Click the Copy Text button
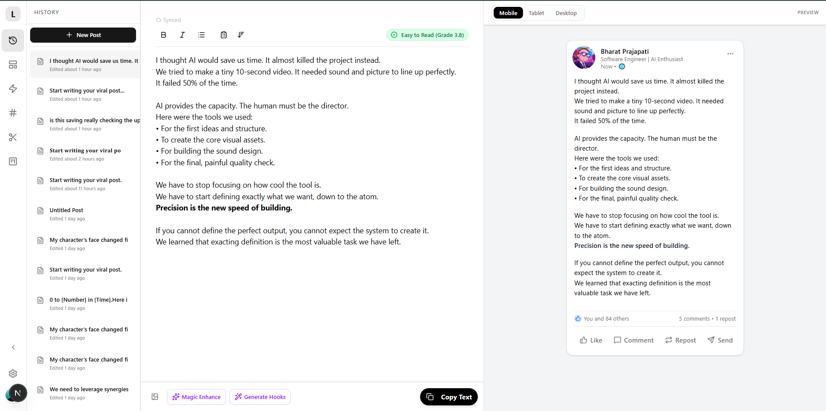826x411 pixels. [449, 397]
